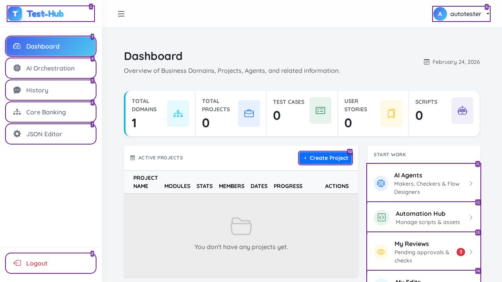Click the My Reviews eye icon
Image resolution: width=502 pixels, height=282 pixels.
(x=381, y=252)
